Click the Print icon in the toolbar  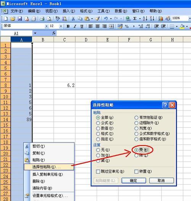coord(42,19)
